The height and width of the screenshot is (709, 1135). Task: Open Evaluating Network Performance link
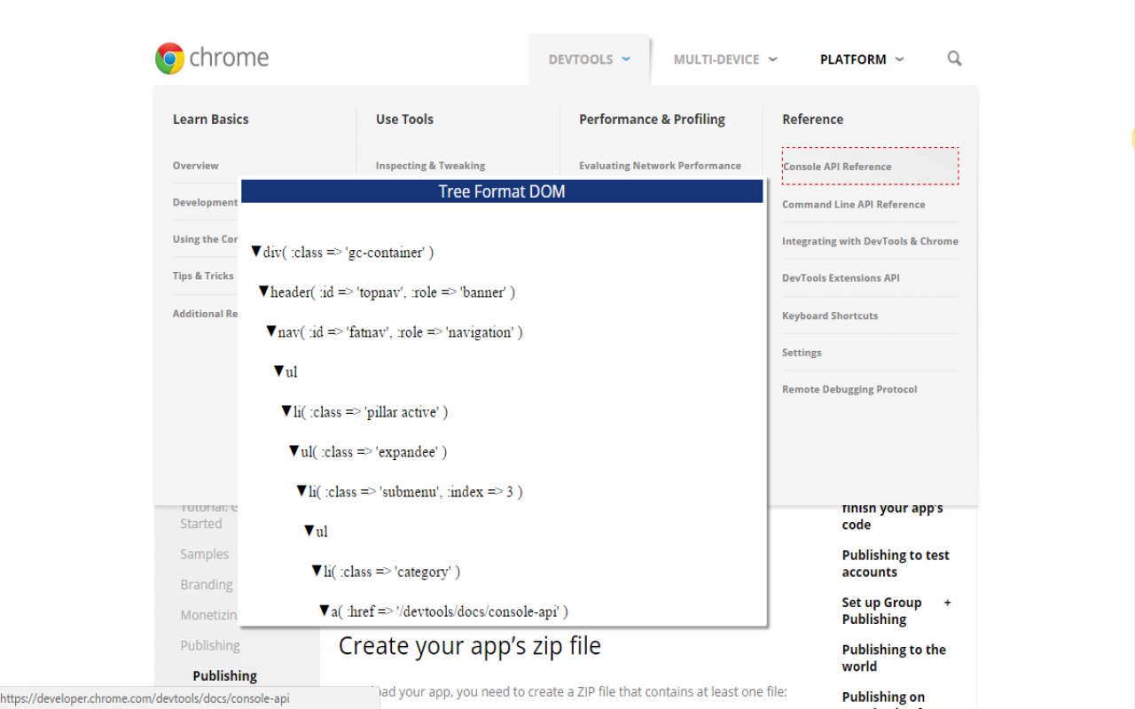660,166
